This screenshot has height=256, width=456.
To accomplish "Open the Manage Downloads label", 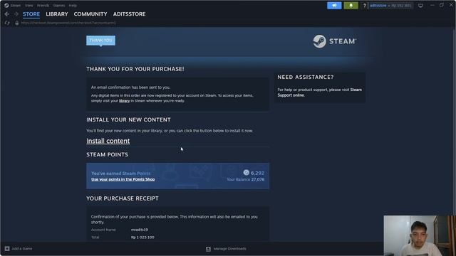I will coord(229,249).
